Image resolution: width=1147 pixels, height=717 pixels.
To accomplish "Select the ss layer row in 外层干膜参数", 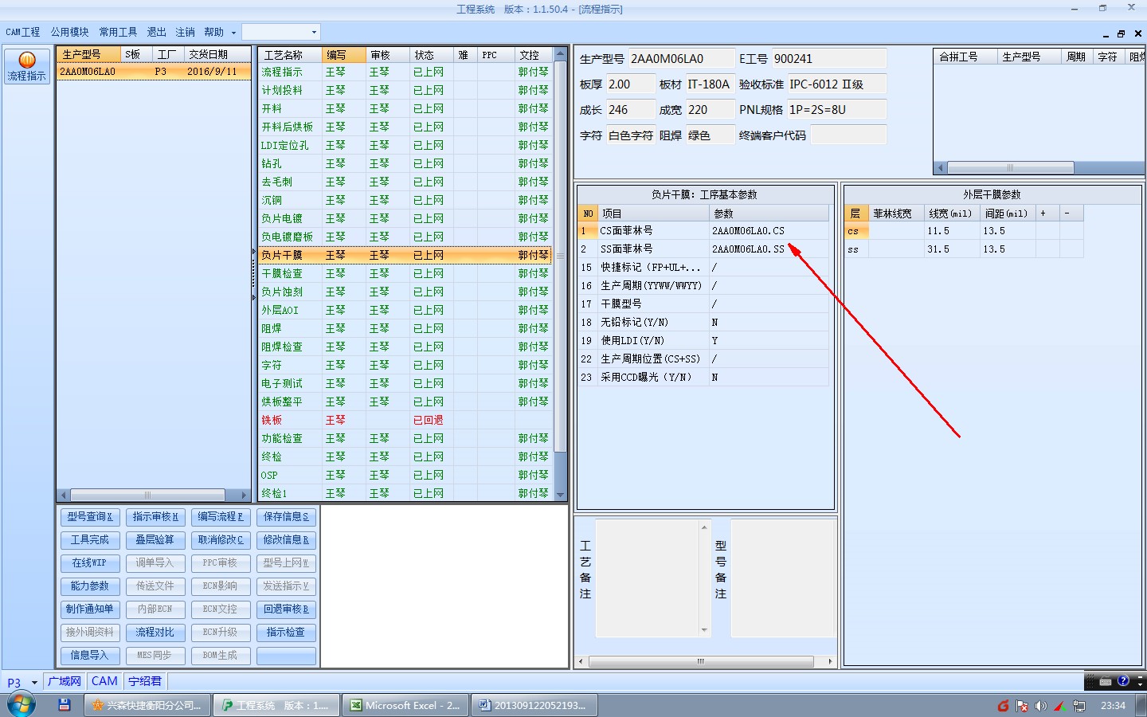I will 964,249.
